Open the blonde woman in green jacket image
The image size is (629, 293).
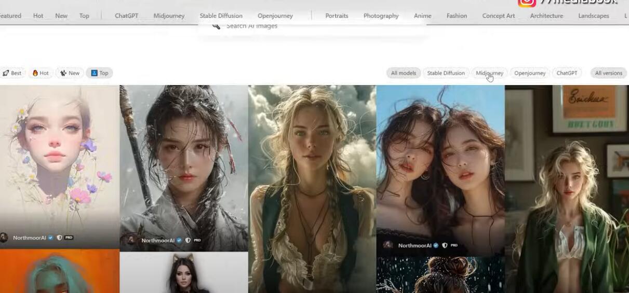pyautogui.click(x=567, y=189)
